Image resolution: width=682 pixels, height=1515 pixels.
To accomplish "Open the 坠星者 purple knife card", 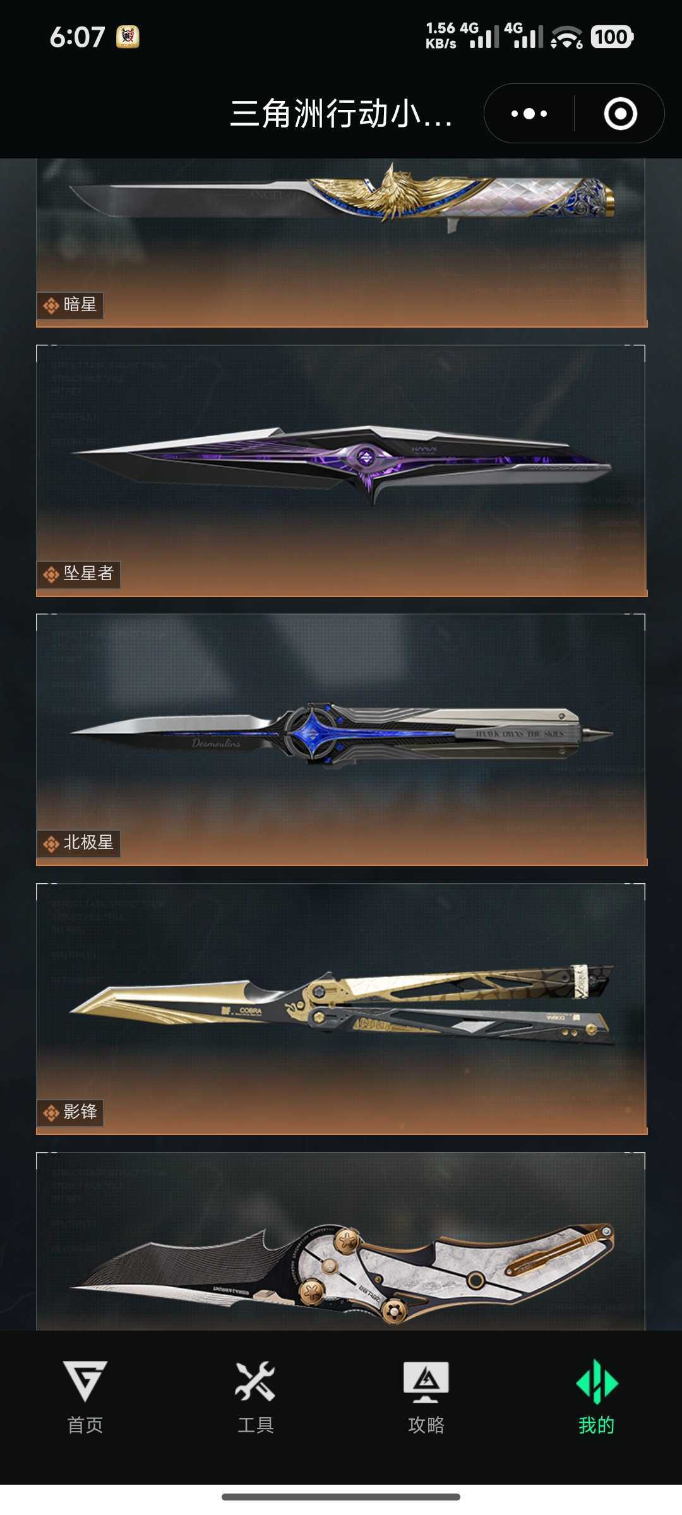I will click(341, 471).
